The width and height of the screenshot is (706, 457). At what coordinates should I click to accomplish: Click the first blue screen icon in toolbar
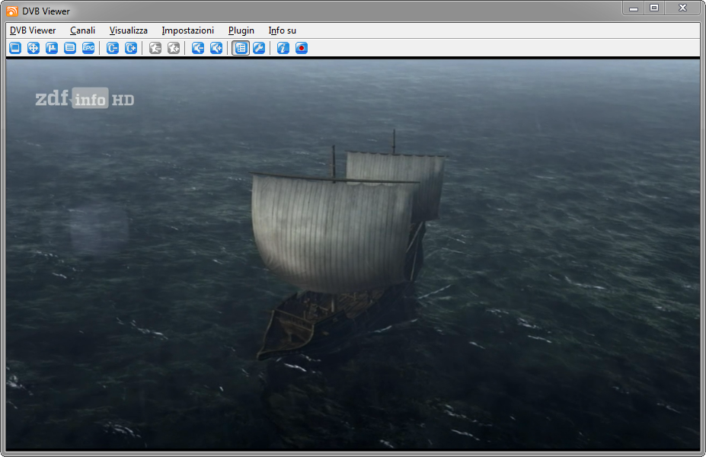point(15,48)
